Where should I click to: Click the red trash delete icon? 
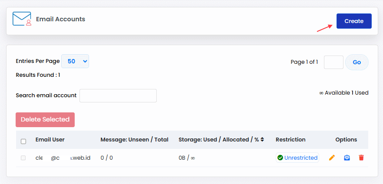click(361, 158)
